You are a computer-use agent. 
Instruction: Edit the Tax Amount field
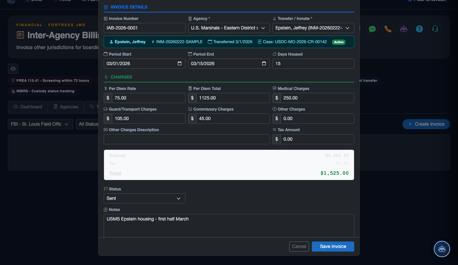point(317,139)
